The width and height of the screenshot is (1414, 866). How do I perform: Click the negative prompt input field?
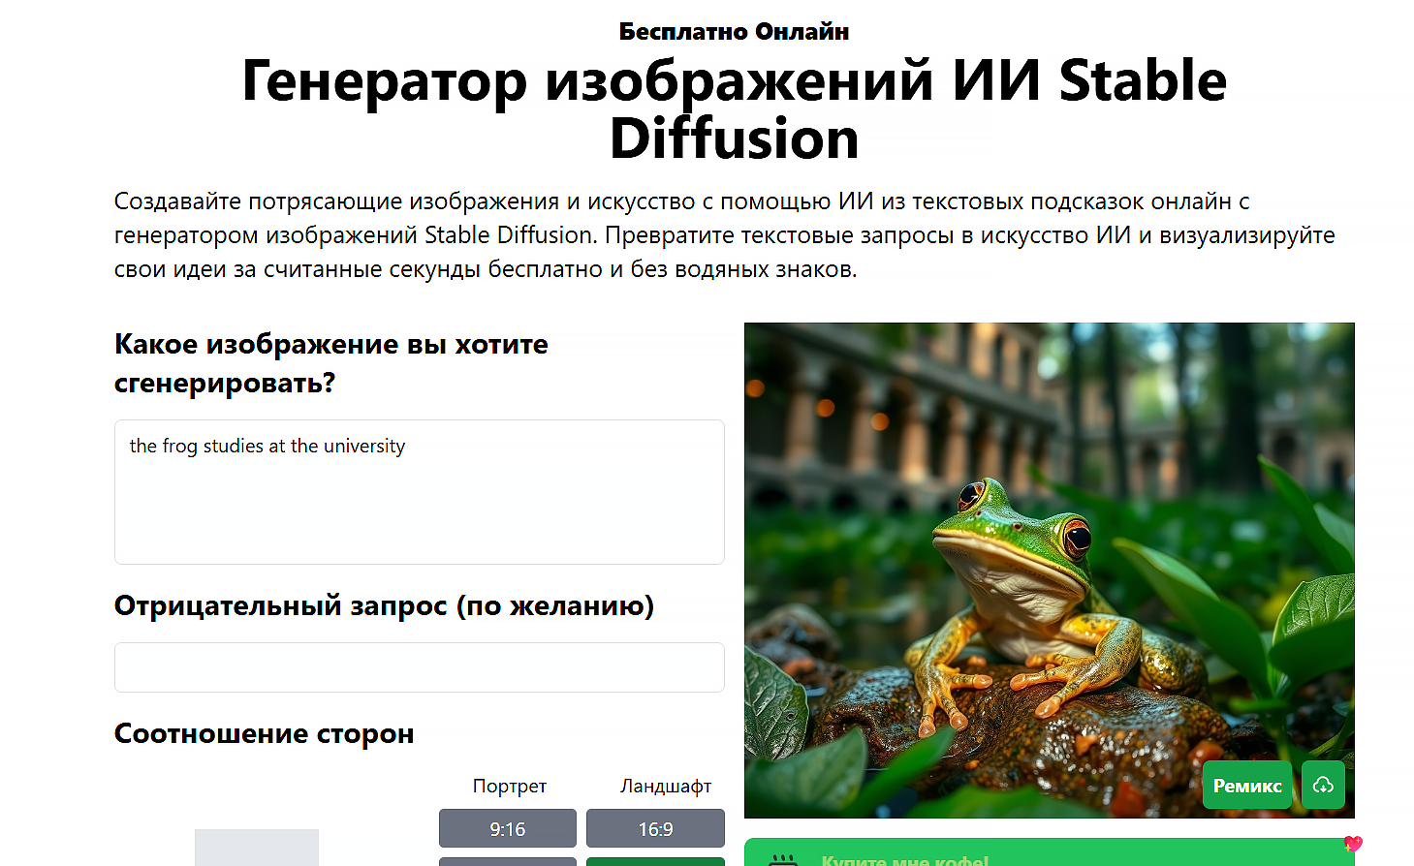pyautogui.click(x=420, y=667)
